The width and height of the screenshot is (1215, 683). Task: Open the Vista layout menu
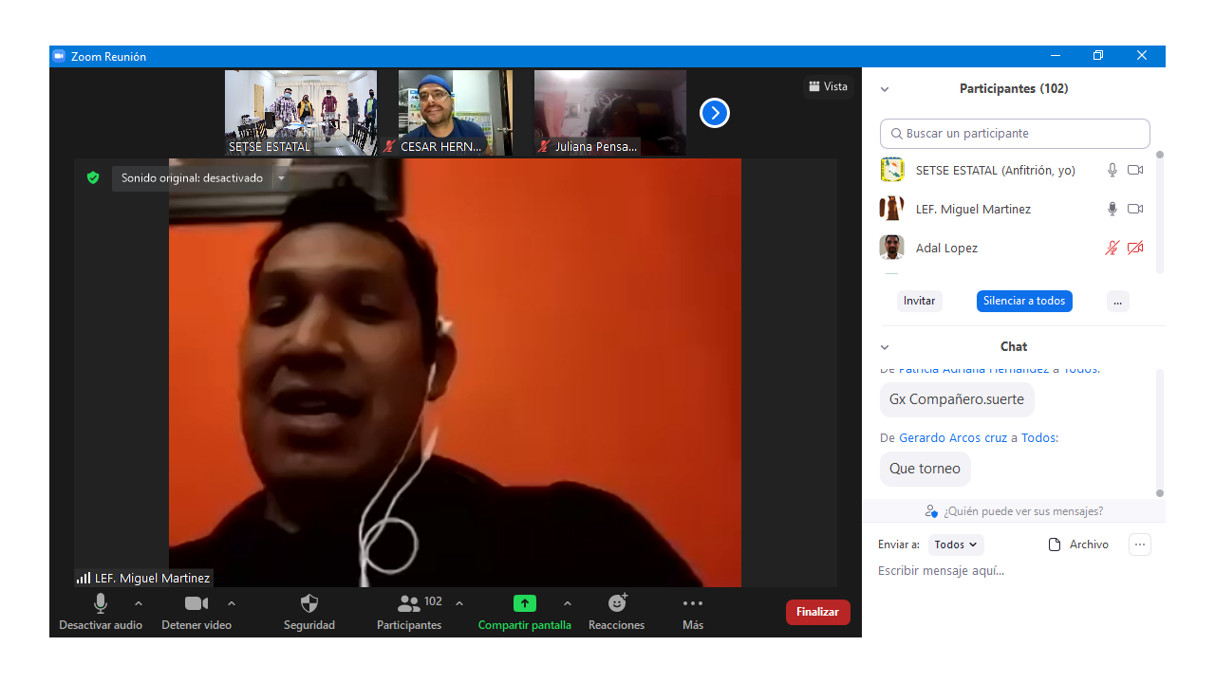pos(828,86)
